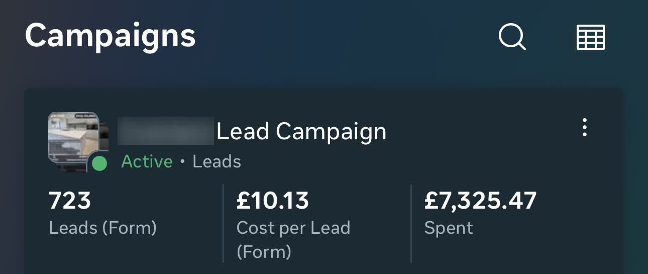The height and width of the screenshot is (274, 648).
Task: Click divider between Cost and Spent metrics
Action: [x=411, y=224]
